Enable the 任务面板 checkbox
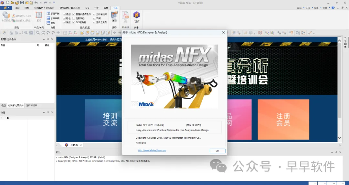The image size is (349, 185). pos(74,18)
